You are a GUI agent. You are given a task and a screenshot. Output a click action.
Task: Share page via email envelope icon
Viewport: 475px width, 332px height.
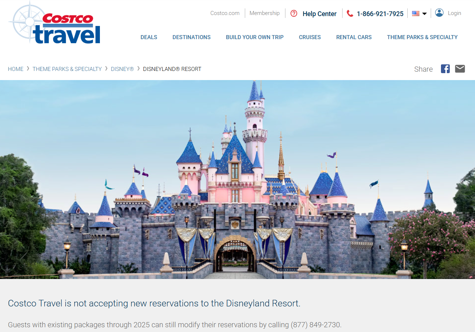coord(460,69)
